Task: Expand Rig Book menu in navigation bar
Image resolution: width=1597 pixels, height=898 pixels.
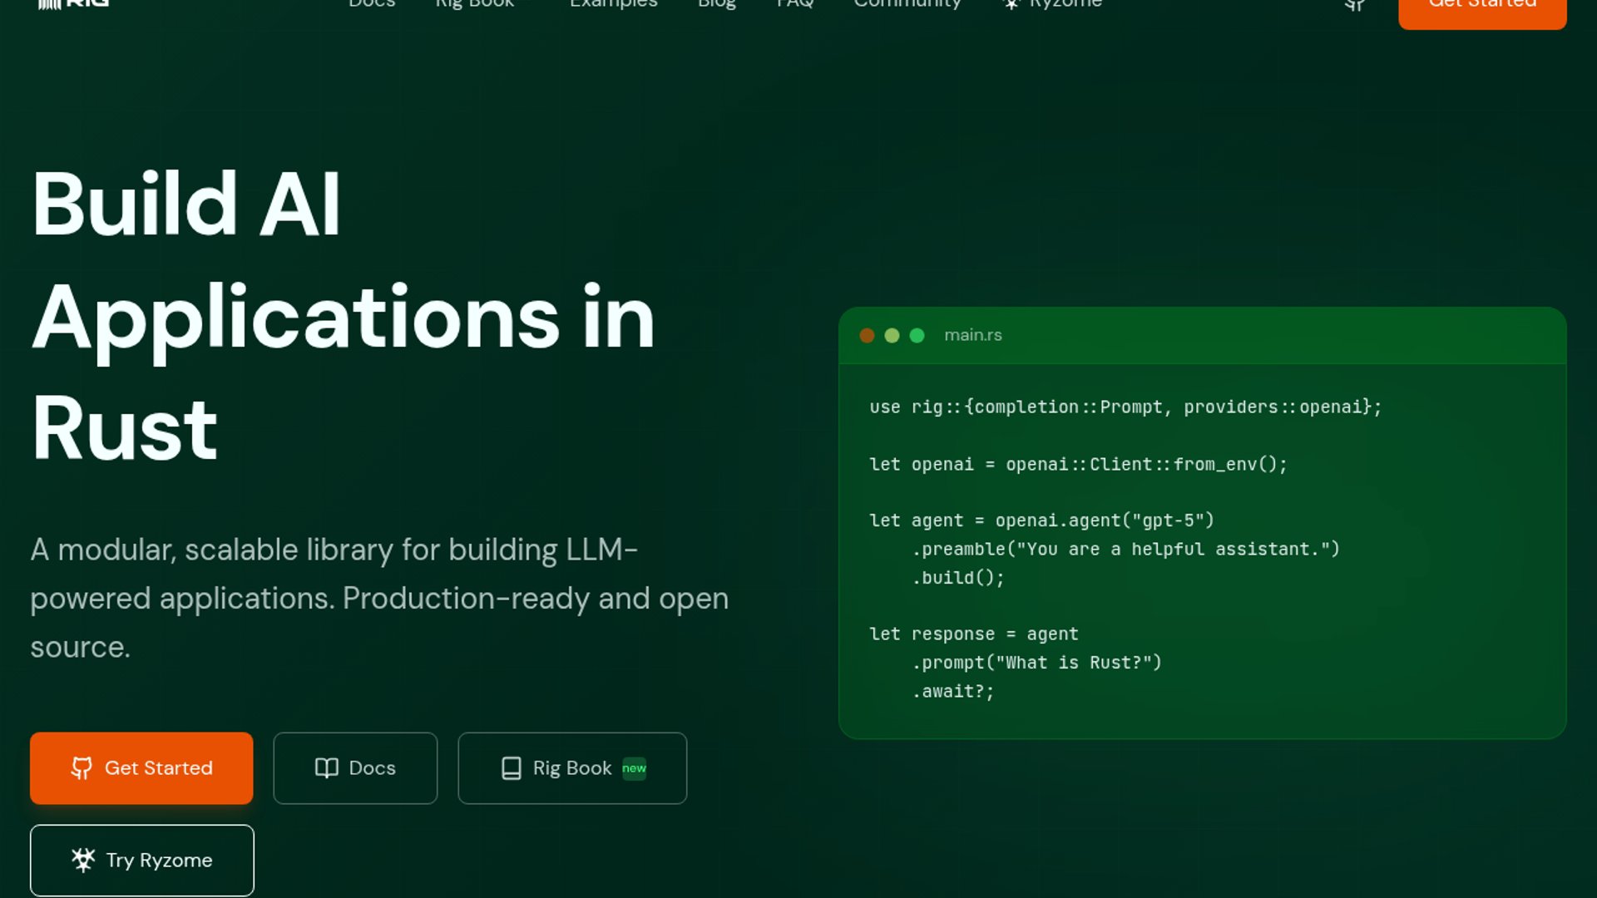Action: pyautogui.click(x=475, y=3)
